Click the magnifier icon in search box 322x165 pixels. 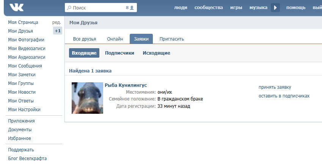[69, 8]
